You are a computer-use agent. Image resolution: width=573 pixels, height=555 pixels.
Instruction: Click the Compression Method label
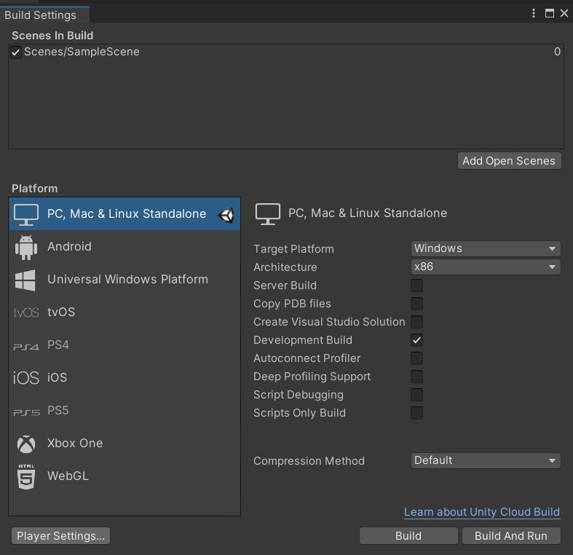tap(309, 461)
